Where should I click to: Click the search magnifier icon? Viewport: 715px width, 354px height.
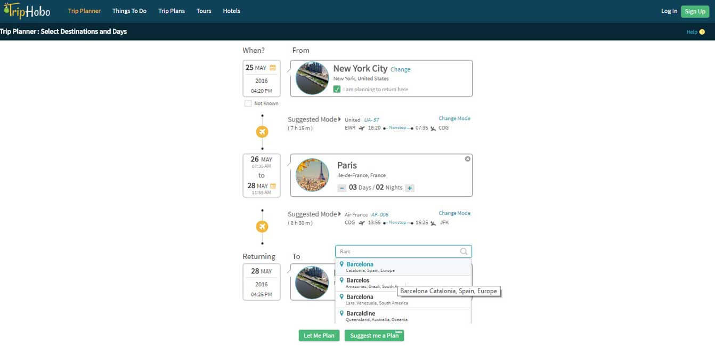(464, 252)
